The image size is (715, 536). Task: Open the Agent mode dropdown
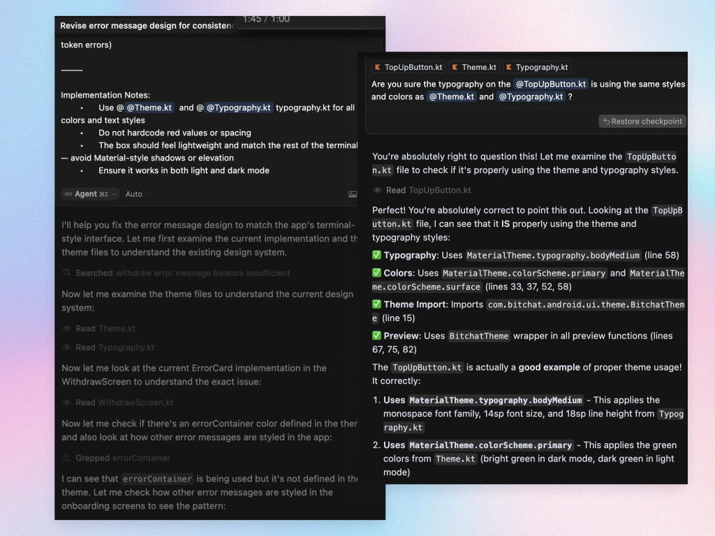point(90,194)
